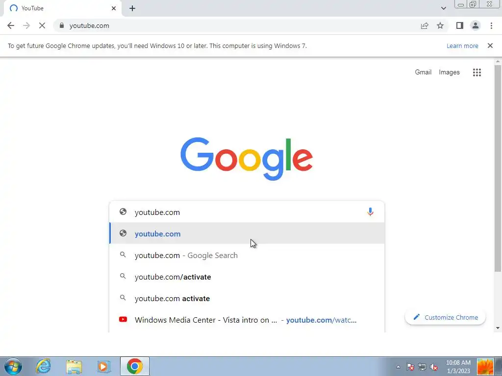Select the highlighted youtube.com suggestion
This screenshot has height=376, width=502.
pos(247,234)
